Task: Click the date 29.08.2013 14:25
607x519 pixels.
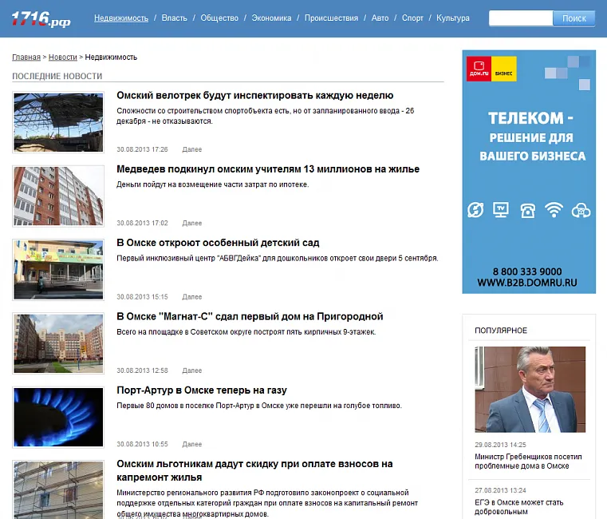Action: click(x=501, y=445)
